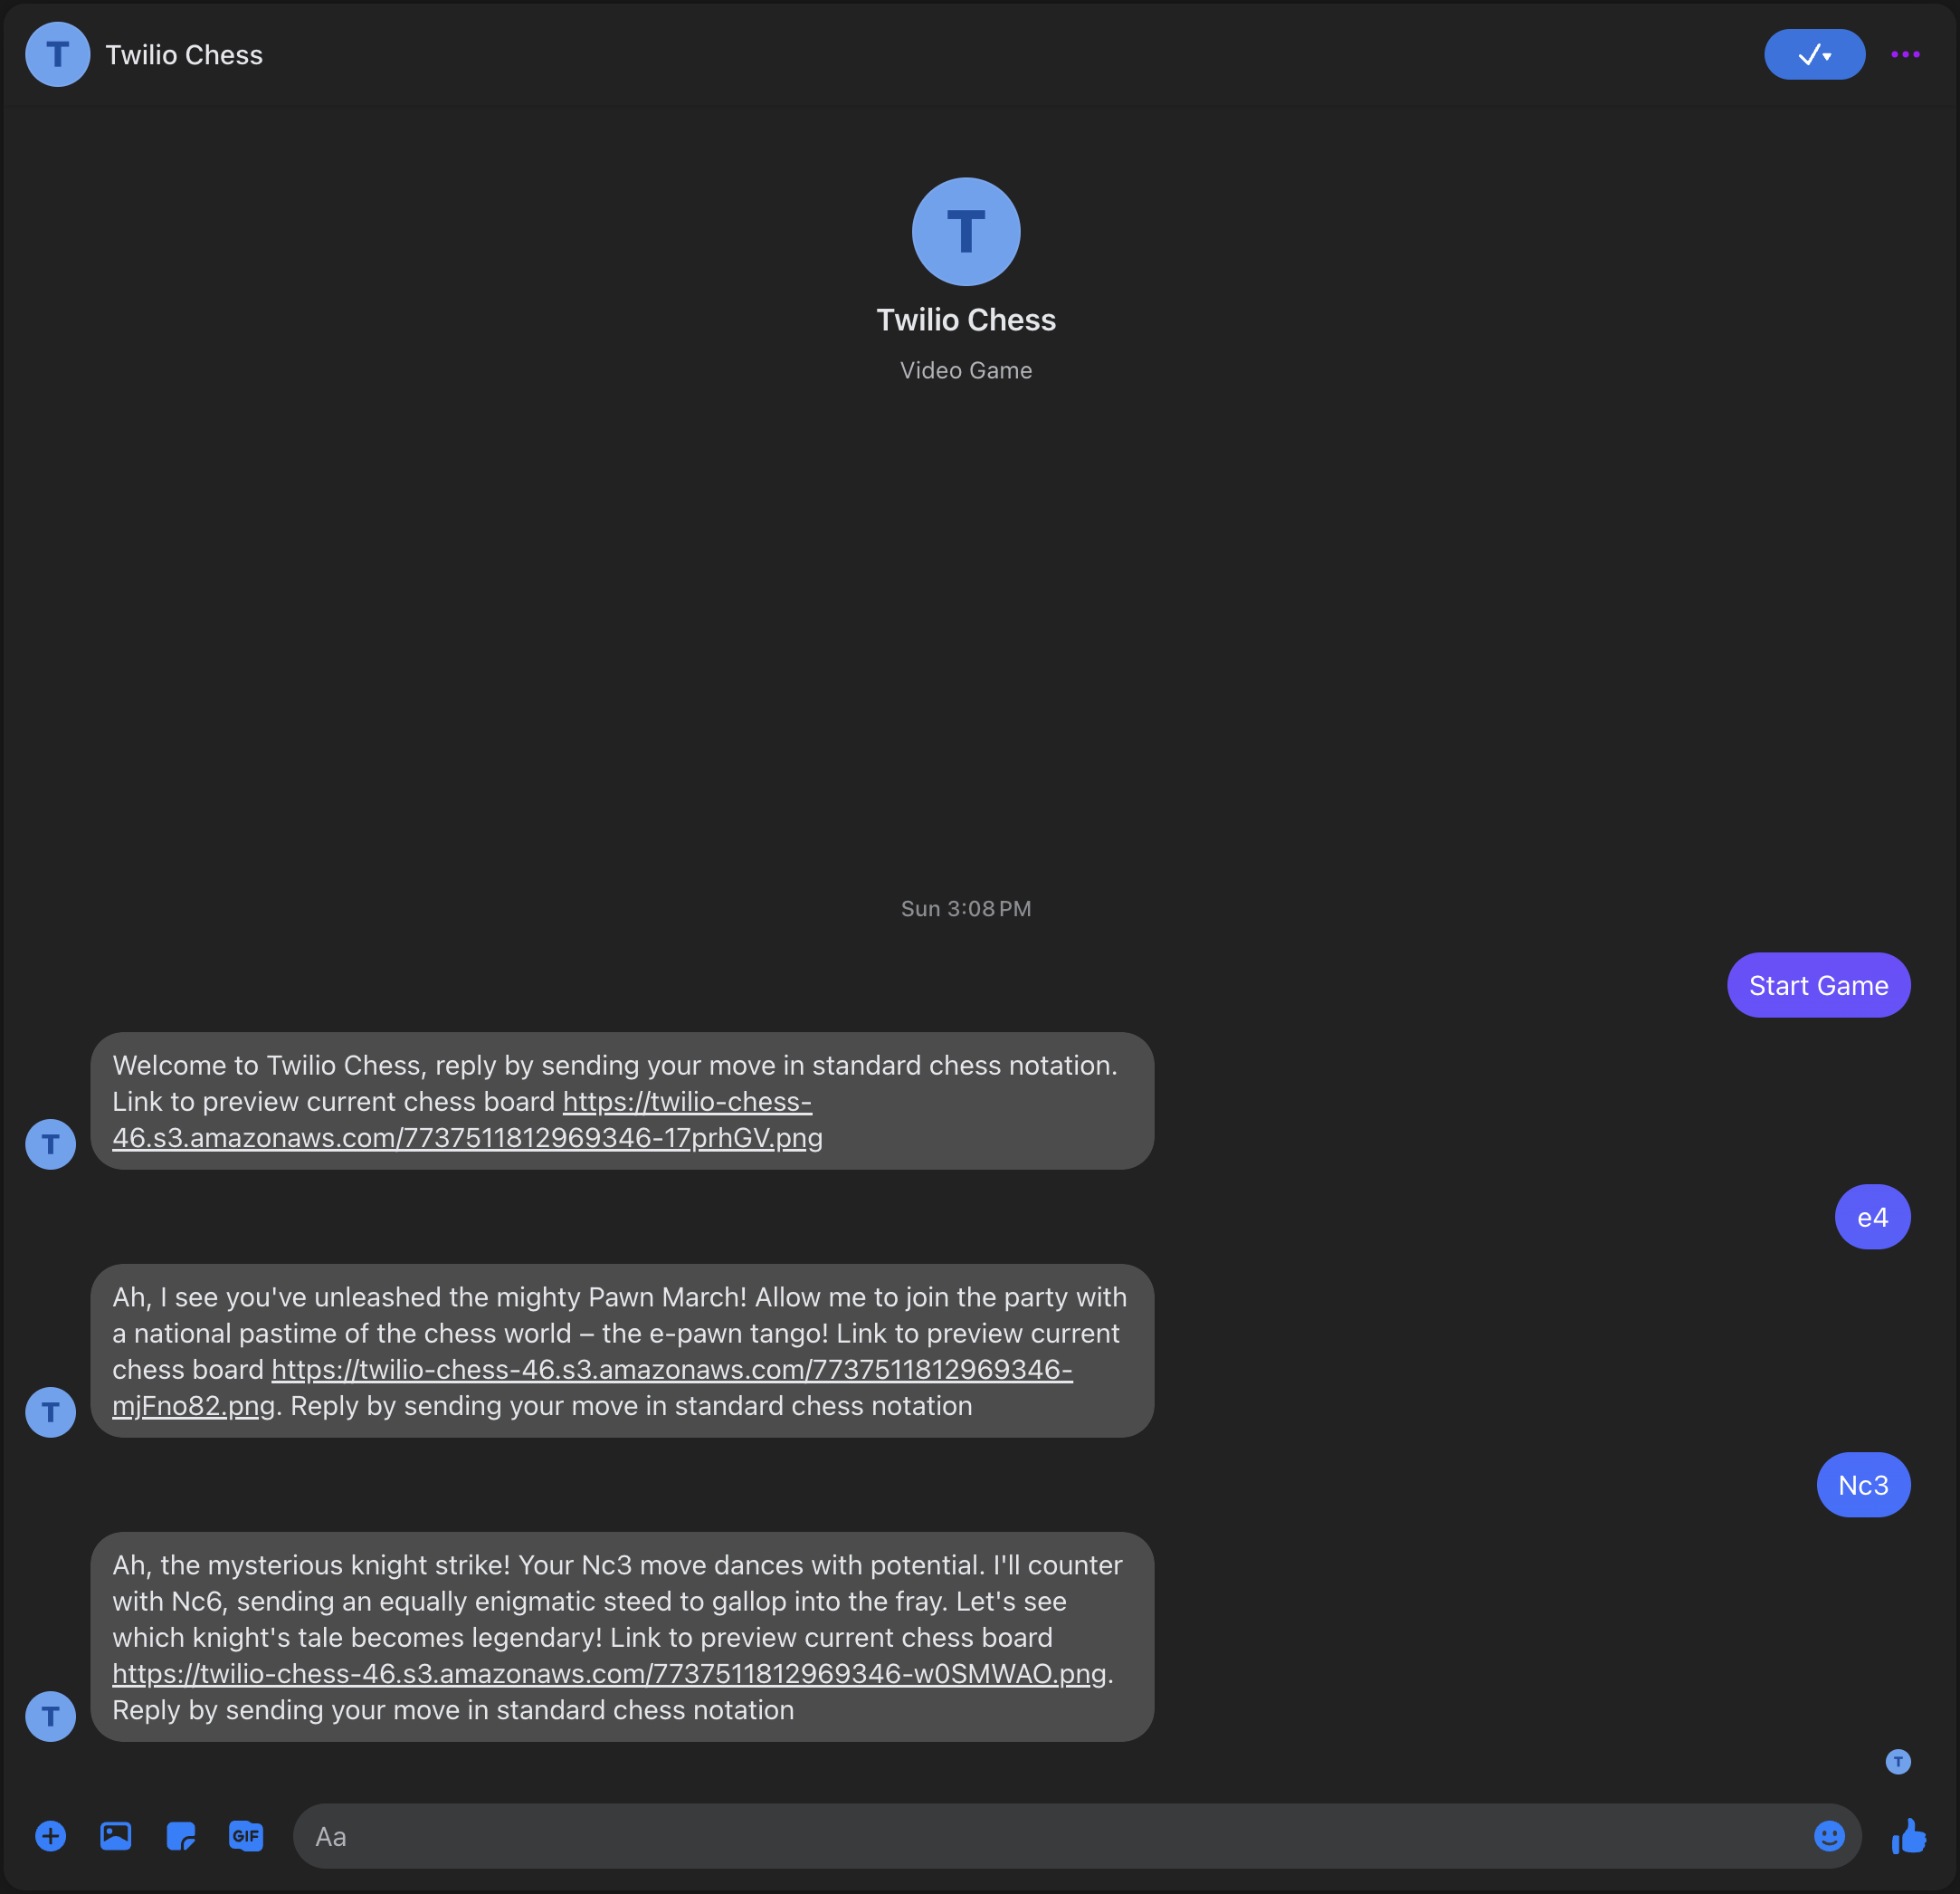The width and height of the screenshot is (1960, 1894).
Task: Open the 17prhGV.png chess board link
Action: pyautogui.click(x=467, y=1138)
